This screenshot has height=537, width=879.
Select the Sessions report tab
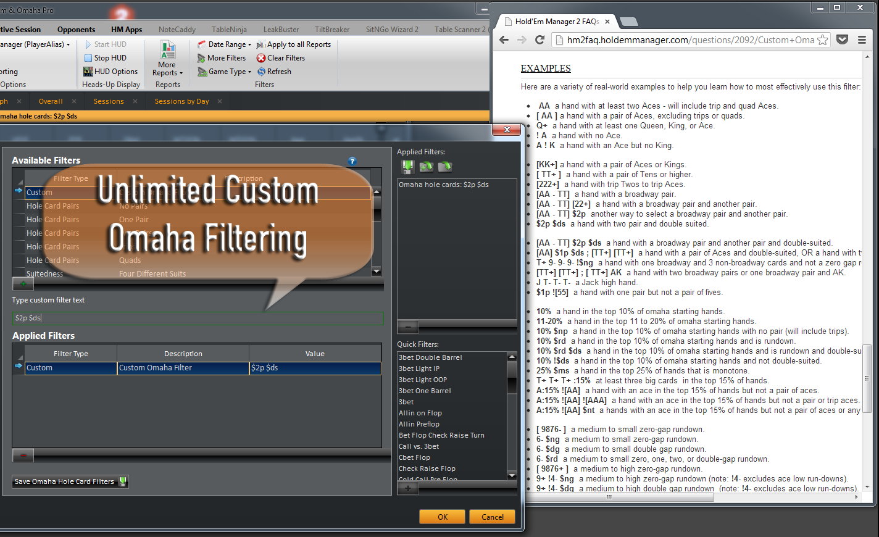(x=109, y=101)
